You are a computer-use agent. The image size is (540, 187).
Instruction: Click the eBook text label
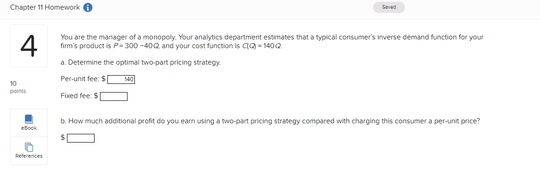[29, 128]
